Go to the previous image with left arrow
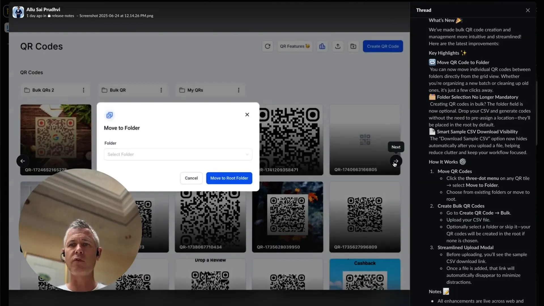Viewport: 544px width, 306px height. click(x=23, y=161)
